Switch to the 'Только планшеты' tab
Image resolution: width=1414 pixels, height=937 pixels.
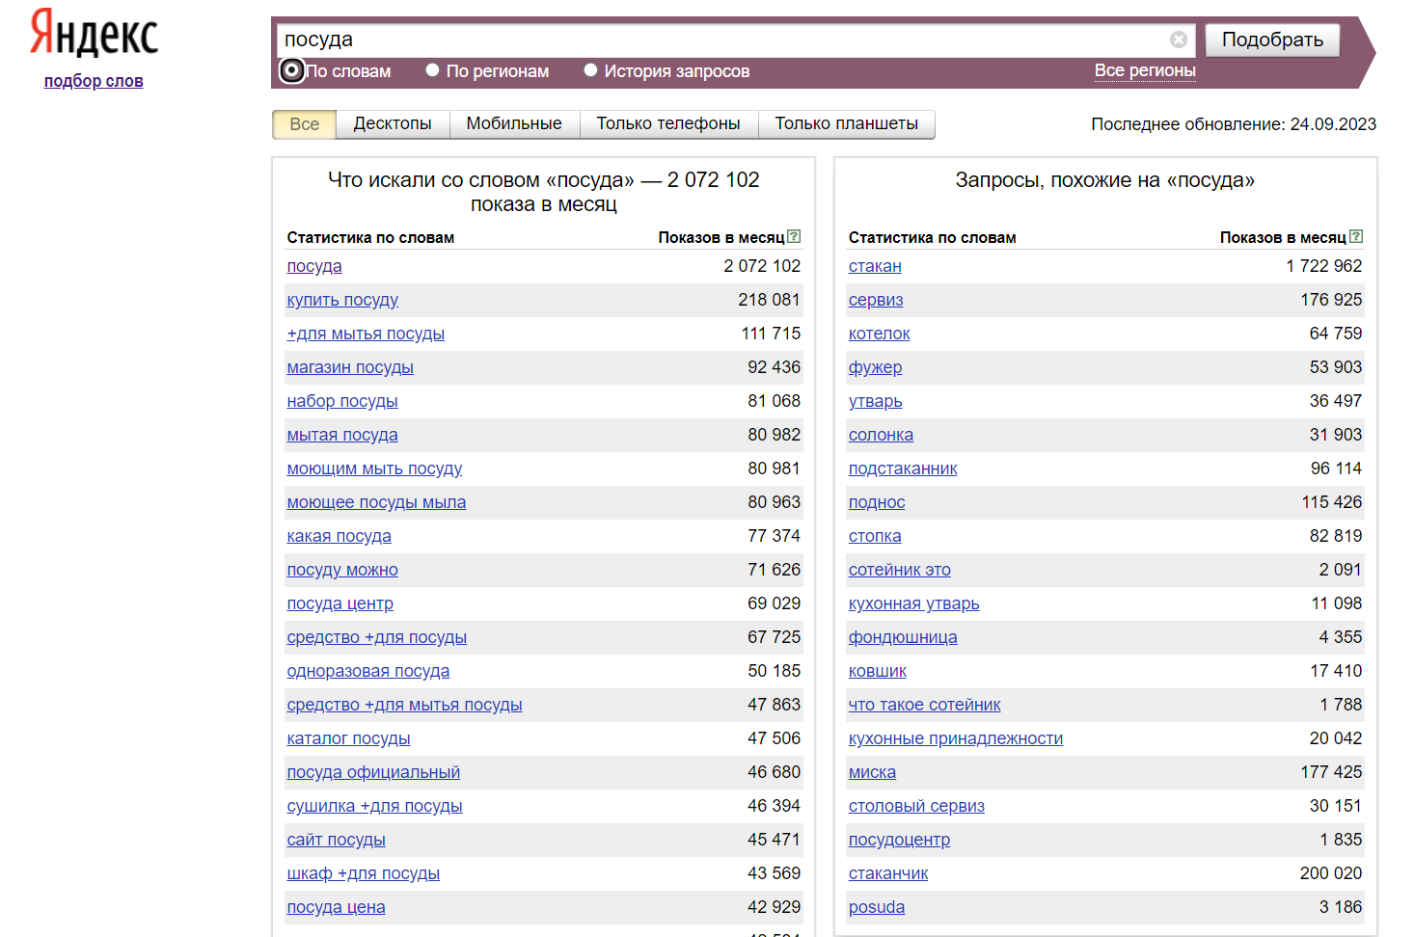pyautogui.click(x=847, y=123)
